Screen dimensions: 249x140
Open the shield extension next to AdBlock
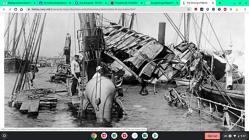coord(219,9)
